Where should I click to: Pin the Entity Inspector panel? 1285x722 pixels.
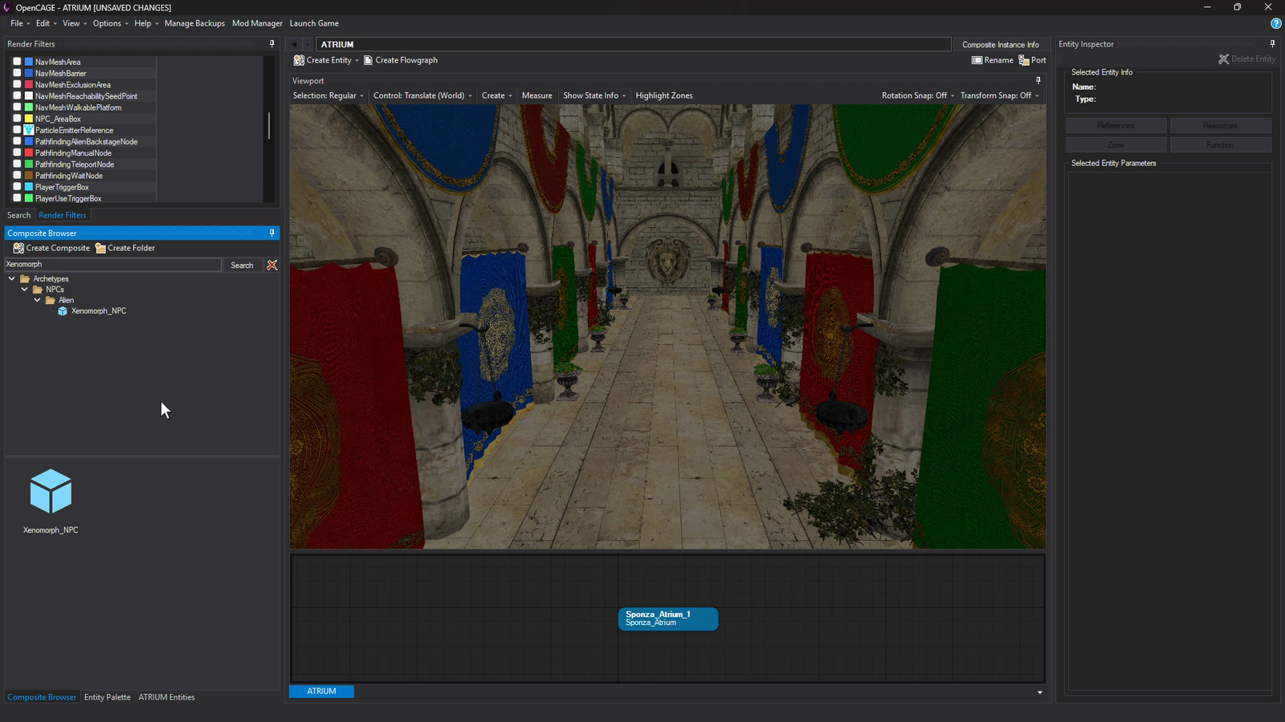pos(1272,44)
